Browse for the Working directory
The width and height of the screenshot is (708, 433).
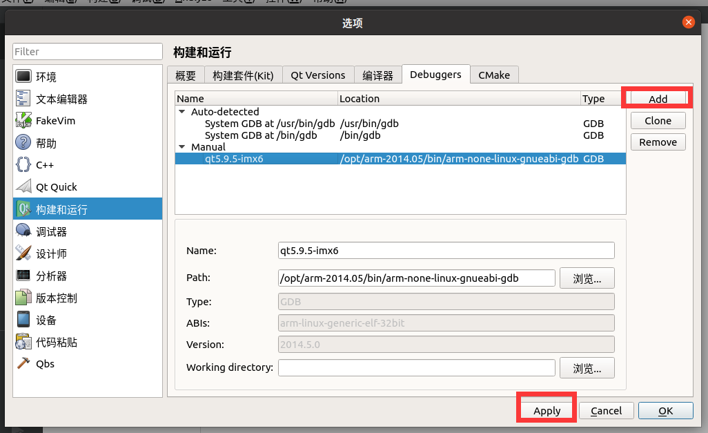(x=587, y=367)
